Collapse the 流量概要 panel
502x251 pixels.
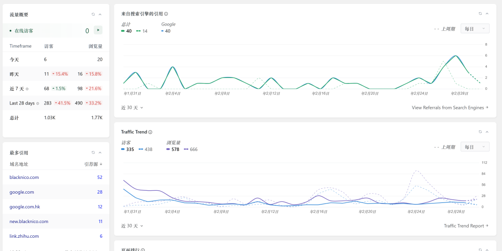click(x=100, y=15)
